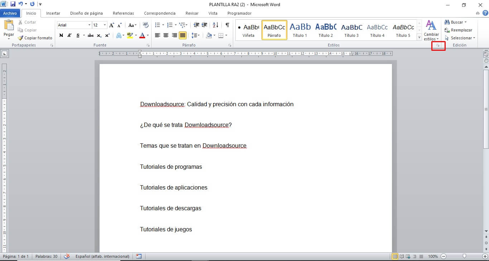Click Copiar in the clipboard group
The image size is (489, 261).
click(27, 30)
